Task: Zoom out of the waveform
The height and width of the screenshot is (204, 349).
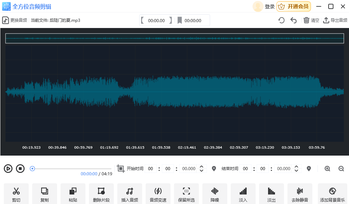Action: point(341,169)
